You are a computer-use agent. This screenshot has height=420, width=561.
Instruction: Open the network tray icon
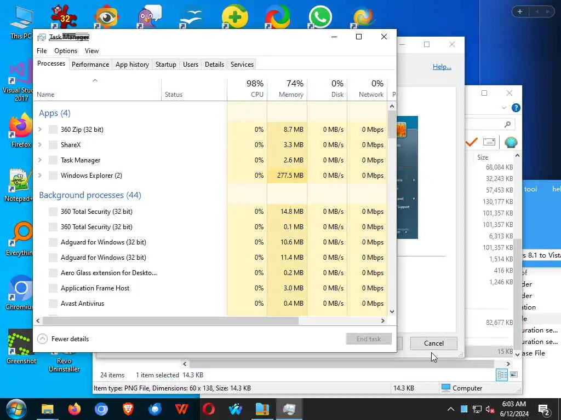tap(477, 409)
